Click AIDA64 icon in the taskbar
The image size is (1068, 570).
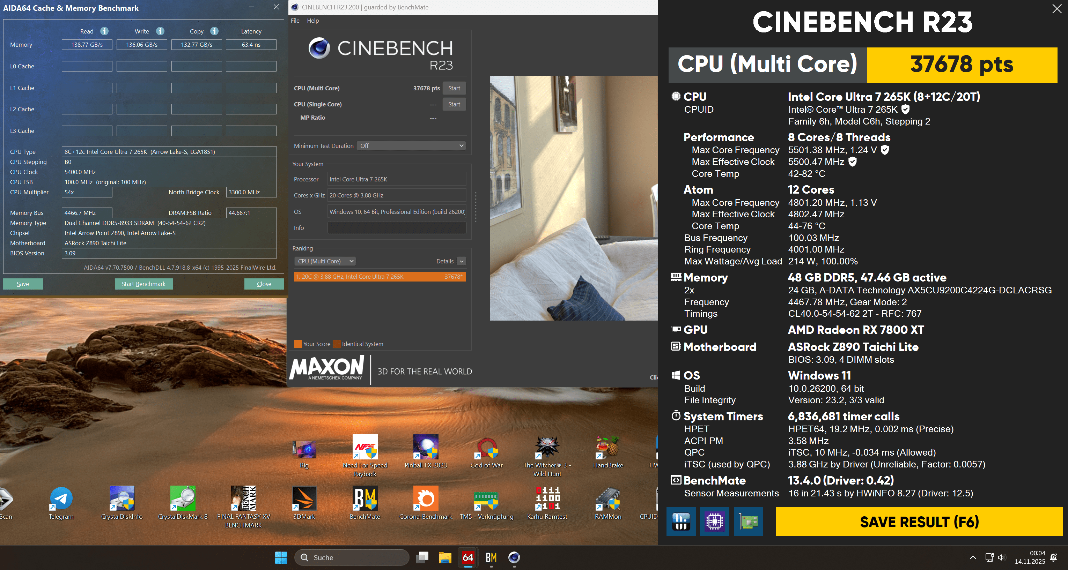[468, 557]
